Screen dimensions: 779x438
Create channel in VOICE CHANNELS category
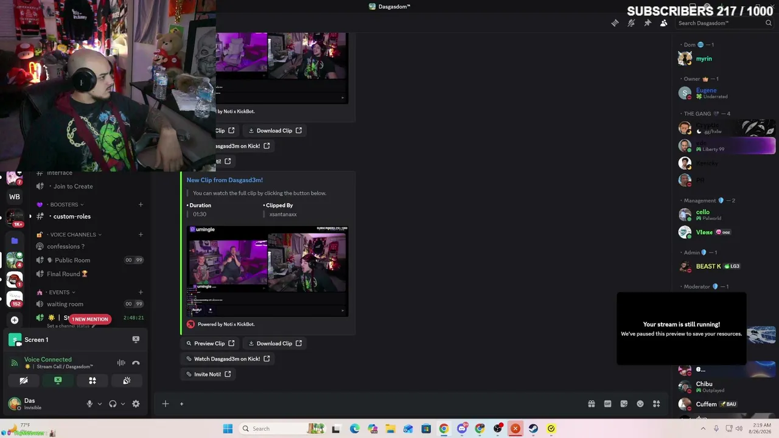click(141, 235)
